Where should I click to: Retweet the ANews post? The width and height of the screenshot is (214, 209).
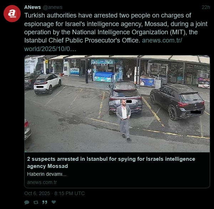[x=36, y=202]
